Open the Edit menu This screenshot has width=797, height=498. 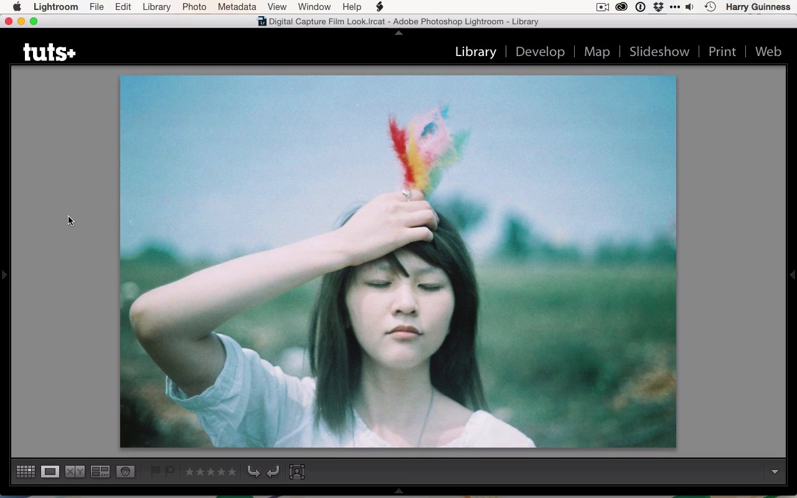123,7
